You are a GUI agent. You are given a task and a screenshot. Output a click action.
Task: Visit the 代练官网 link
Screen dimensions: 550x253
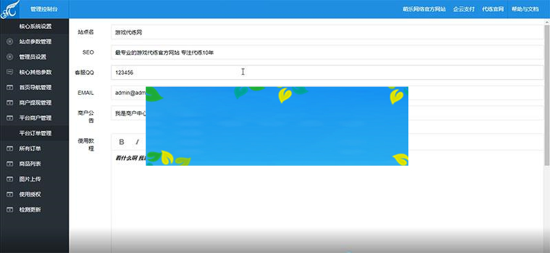pos(493,10)
